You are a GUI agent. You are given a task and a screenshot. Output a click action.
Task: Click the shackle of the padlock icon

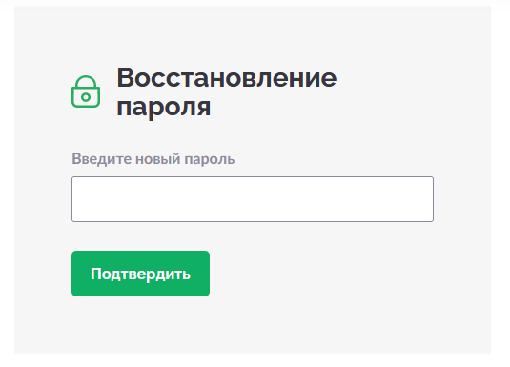[x=86, y=81]
